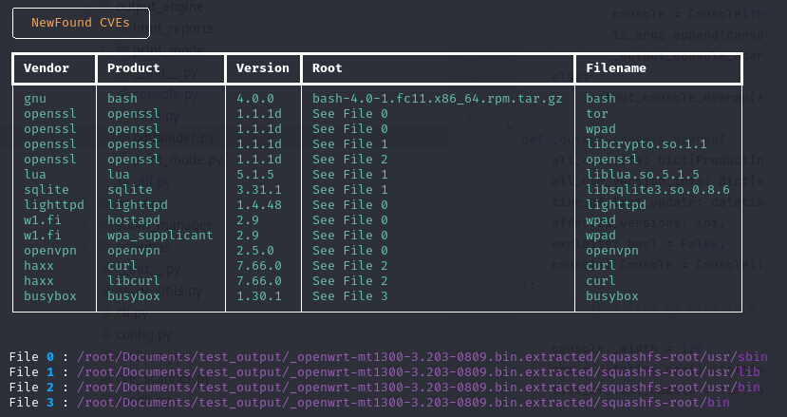Image resolution: width=787 pixels, height=417 pixels.
Task: Click openvpn in the Filename column
Action: point(612,250)
